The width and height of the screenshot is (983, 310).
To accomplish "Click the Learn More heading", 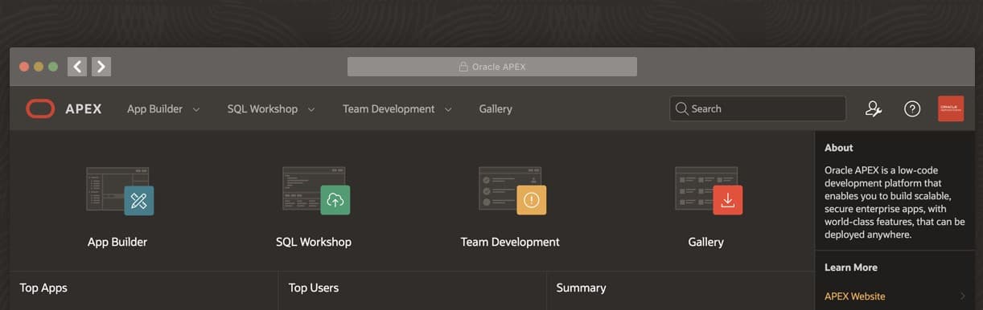I will pos(851,267).
